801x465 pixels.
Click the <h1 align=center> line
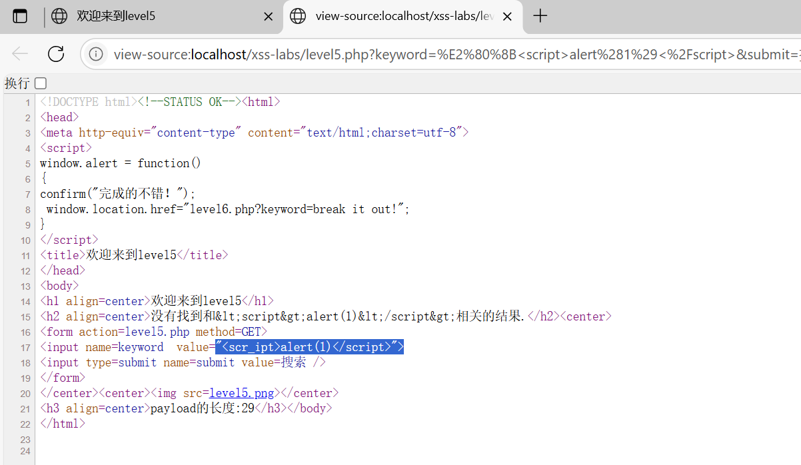(x=157, y=301)
